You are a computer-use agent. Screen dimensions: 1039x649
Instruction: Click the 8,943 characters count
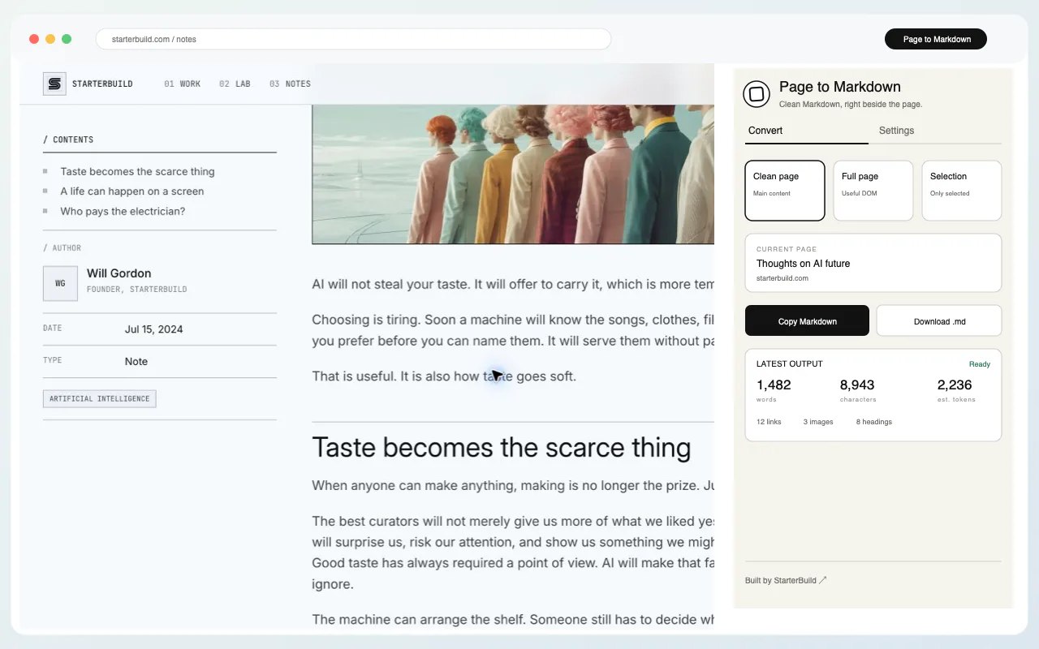[857, 385]
